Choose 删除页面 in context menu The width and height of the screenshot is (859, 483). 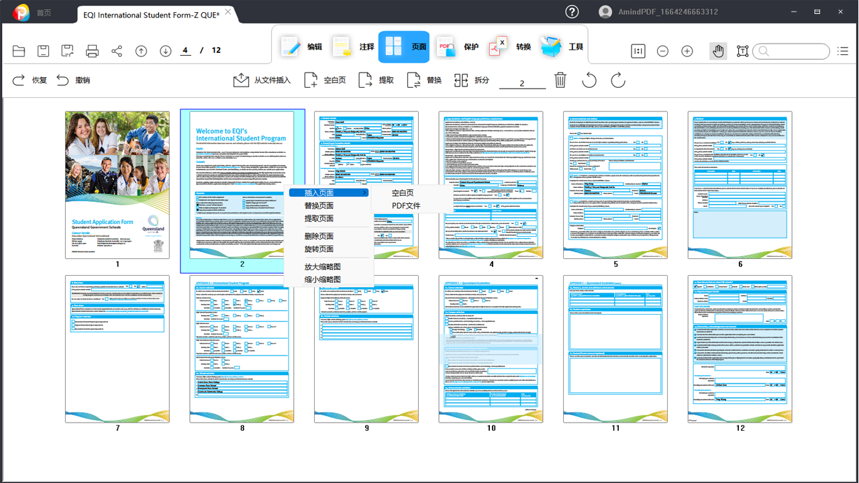pos(319,236)
